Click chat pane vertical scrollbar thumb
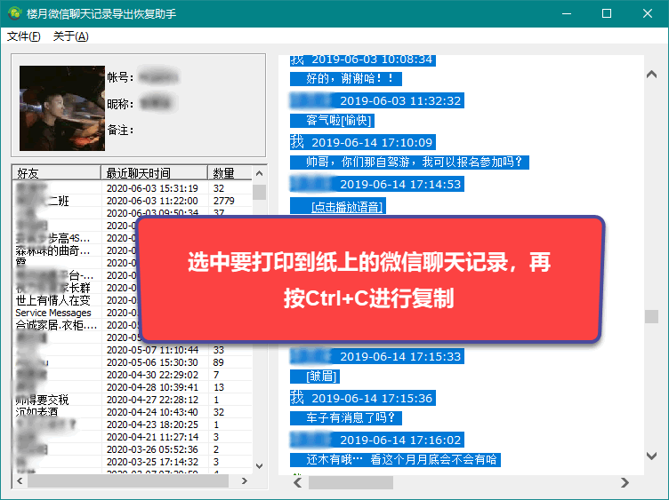 click(651, 316)
